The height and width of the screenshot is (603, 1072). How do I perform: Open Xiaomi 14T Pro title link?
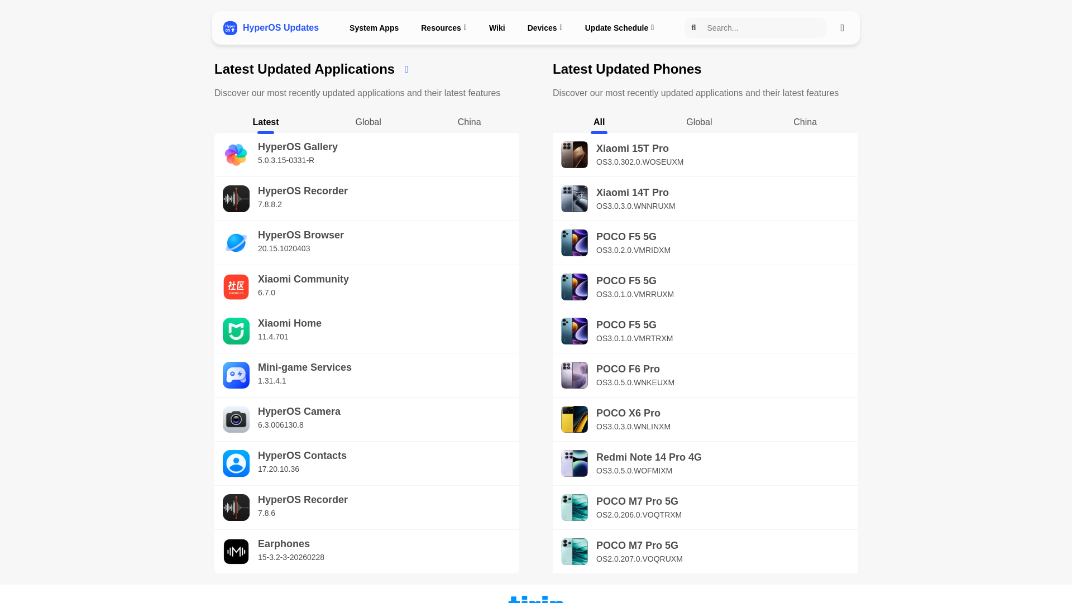[633, 193]
